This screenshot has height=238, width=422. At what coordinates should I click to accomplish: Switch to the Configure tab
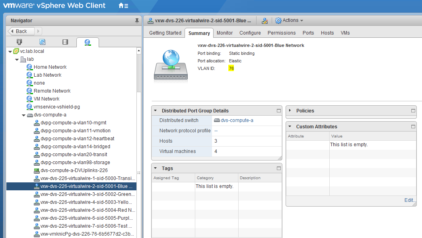[x=250, y=33]
